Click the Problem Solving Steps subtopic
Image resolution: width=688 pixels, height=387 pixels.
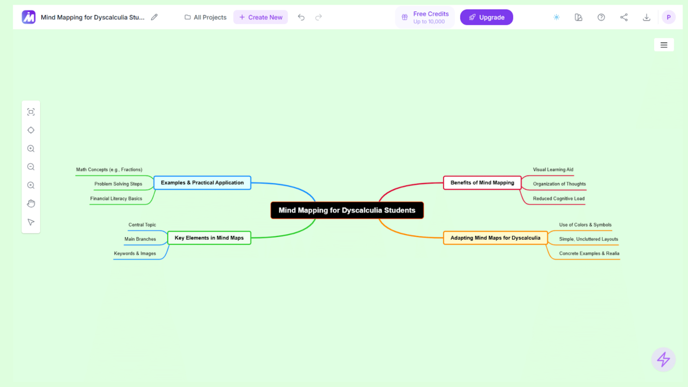pyautogui.click(x=118, y=184)
